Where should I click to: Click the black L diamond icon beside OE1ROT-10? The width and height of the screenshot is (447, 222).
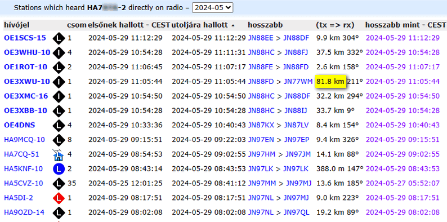click(59, 67)
